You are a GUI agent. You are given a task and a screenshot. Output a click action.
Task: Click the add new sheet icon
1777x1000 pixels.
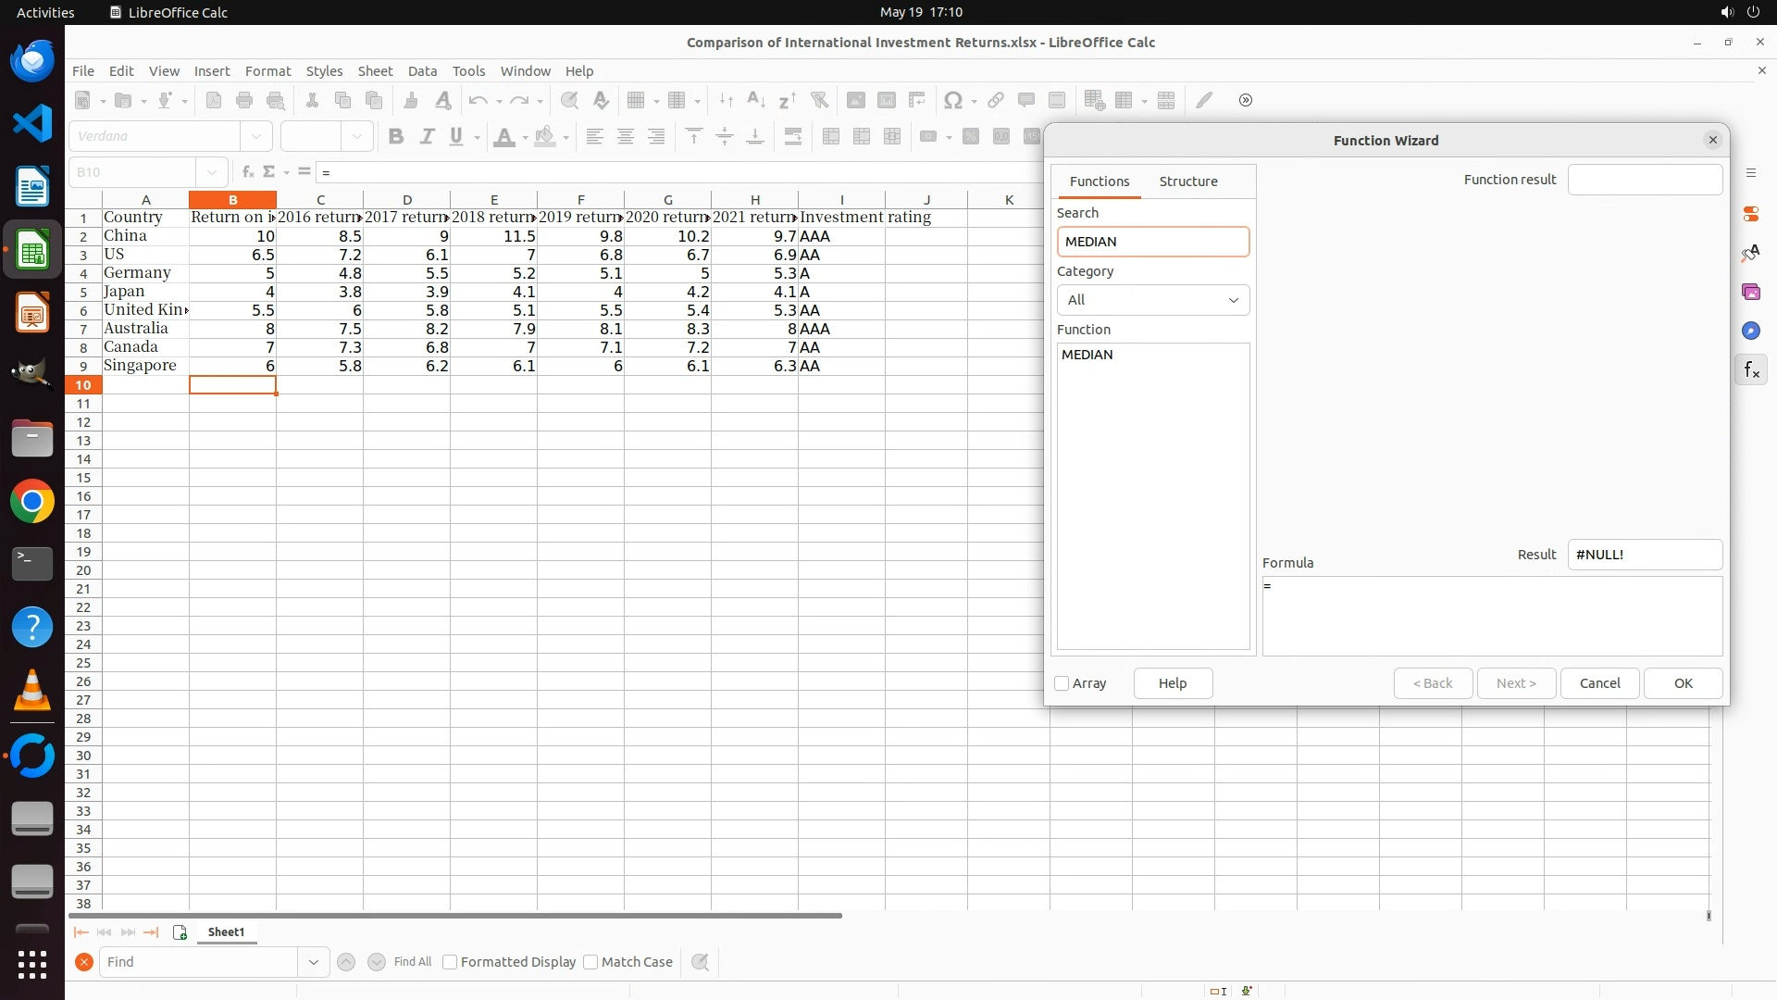click(x=180, y=932)
